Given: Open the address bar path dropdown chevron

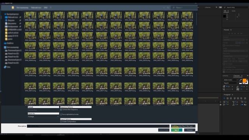Looking at the screenshot, I should click(164, 7).
